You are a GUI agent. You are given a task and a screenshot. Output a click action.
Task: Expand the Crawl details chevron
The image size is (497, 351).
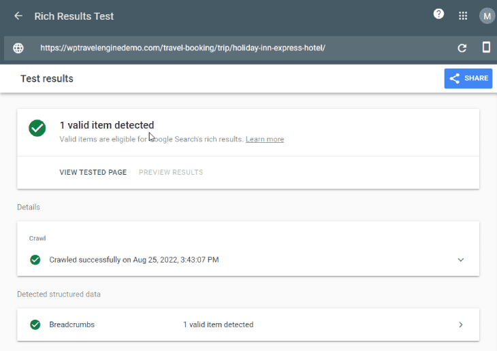[x=460, y=260]
